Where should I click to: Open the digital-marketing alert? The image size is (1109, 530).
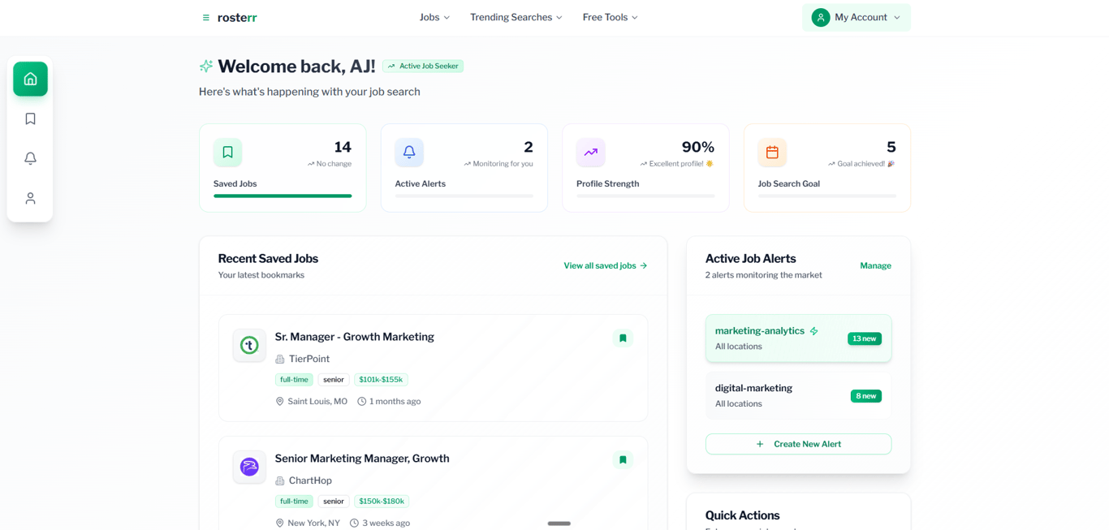coord(798,395)
